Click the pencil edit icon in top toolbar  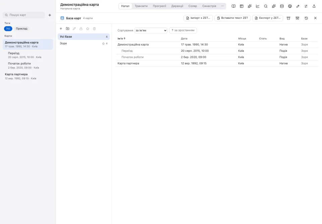(x=298, y=6)
